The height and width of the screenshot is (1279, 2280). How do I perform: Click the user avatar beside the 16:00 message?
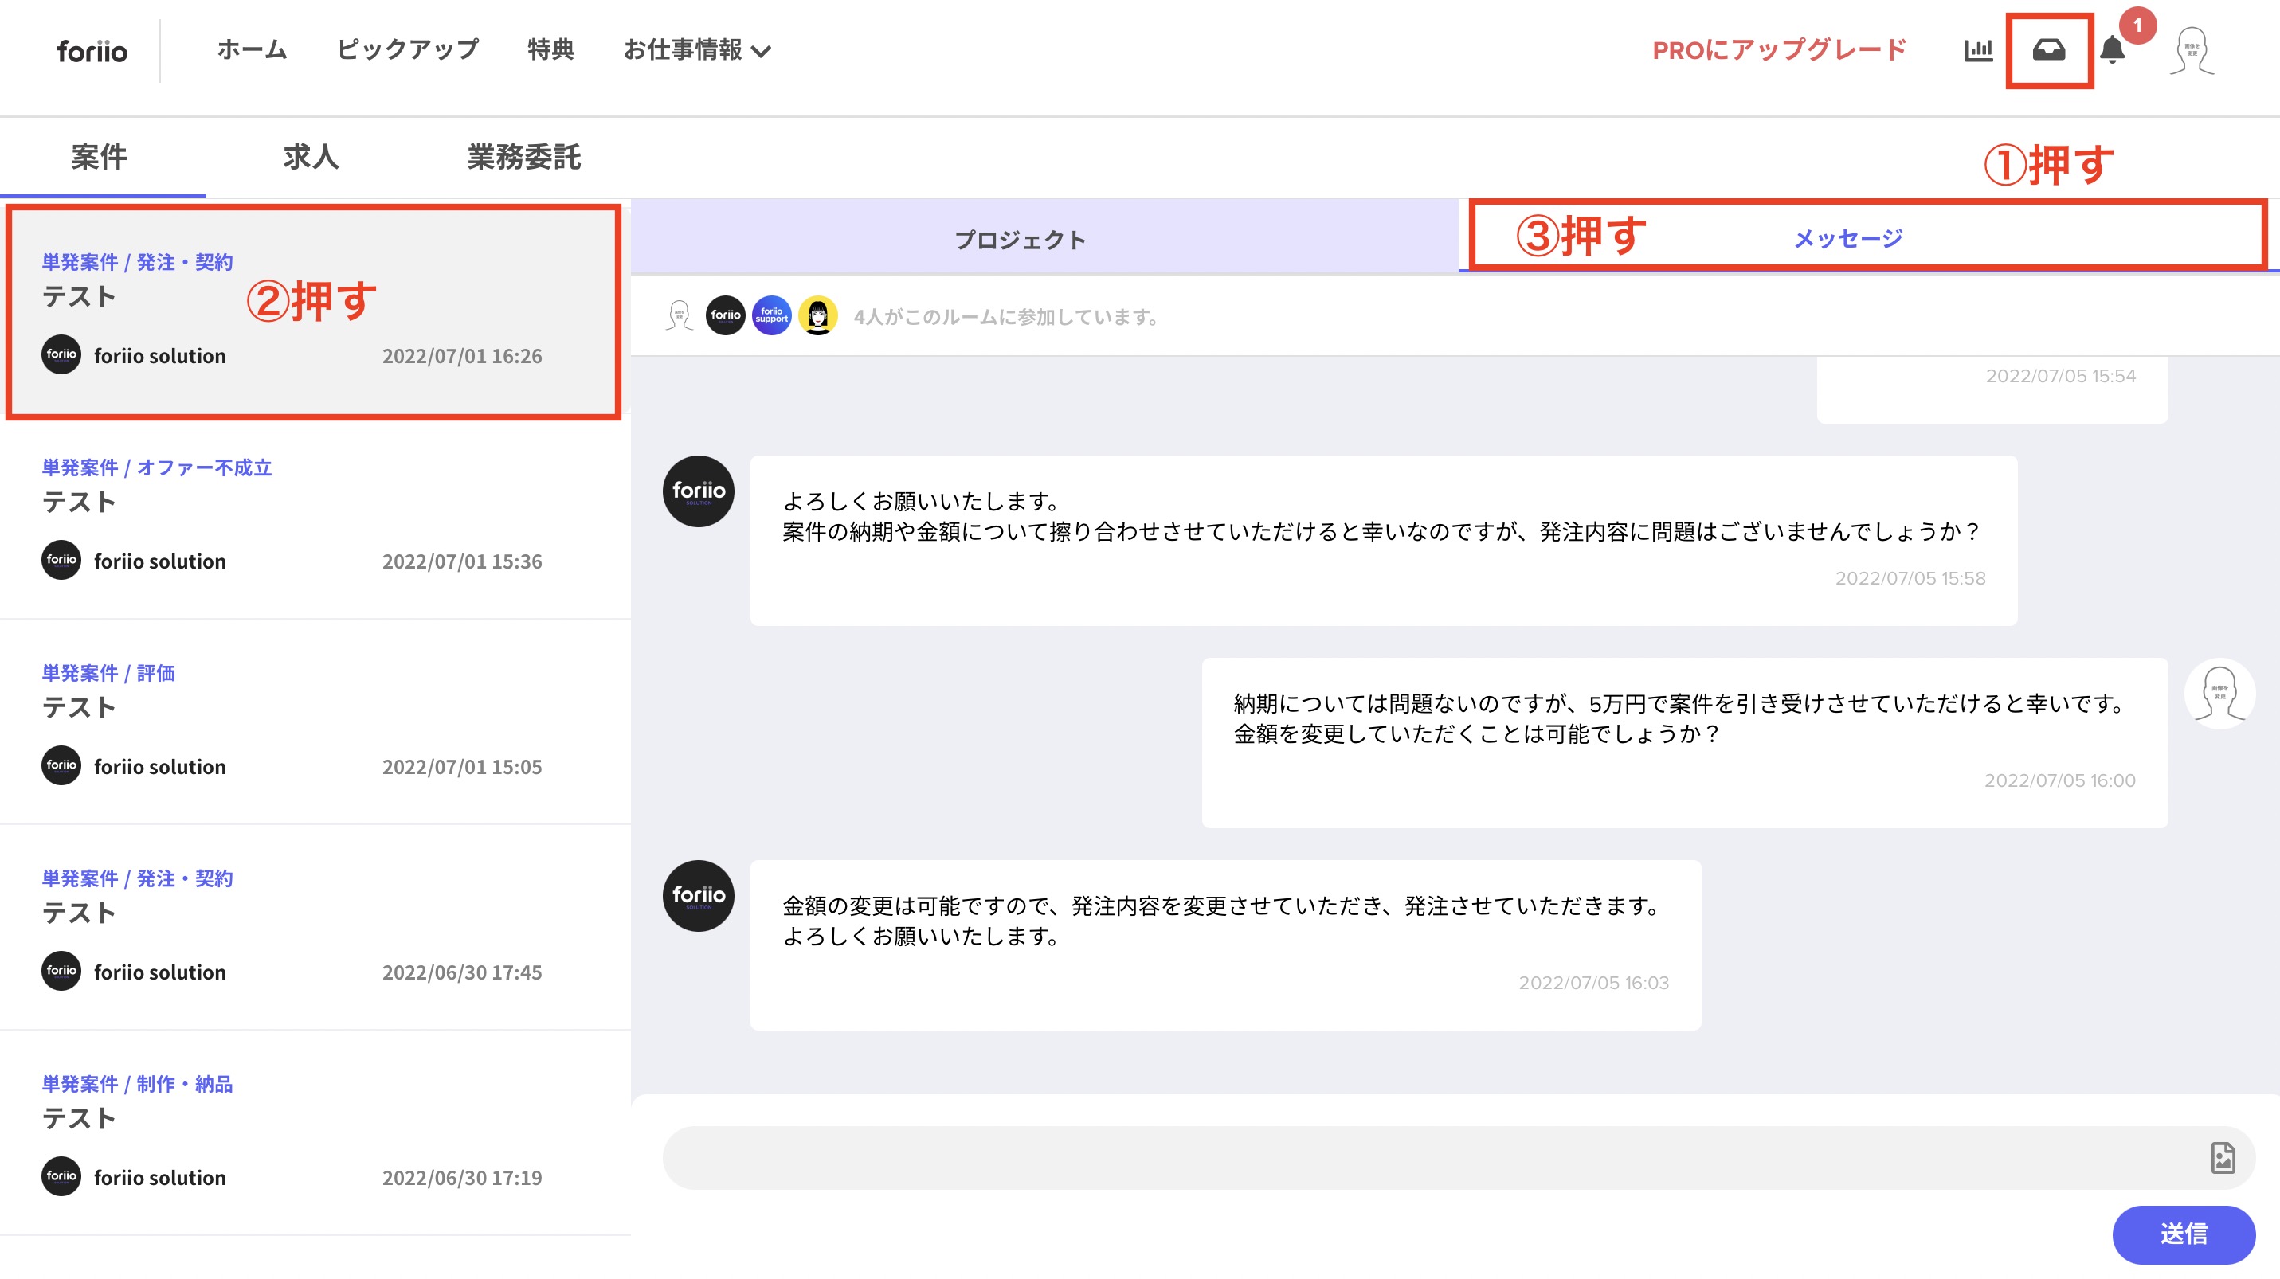[2219, 694]
